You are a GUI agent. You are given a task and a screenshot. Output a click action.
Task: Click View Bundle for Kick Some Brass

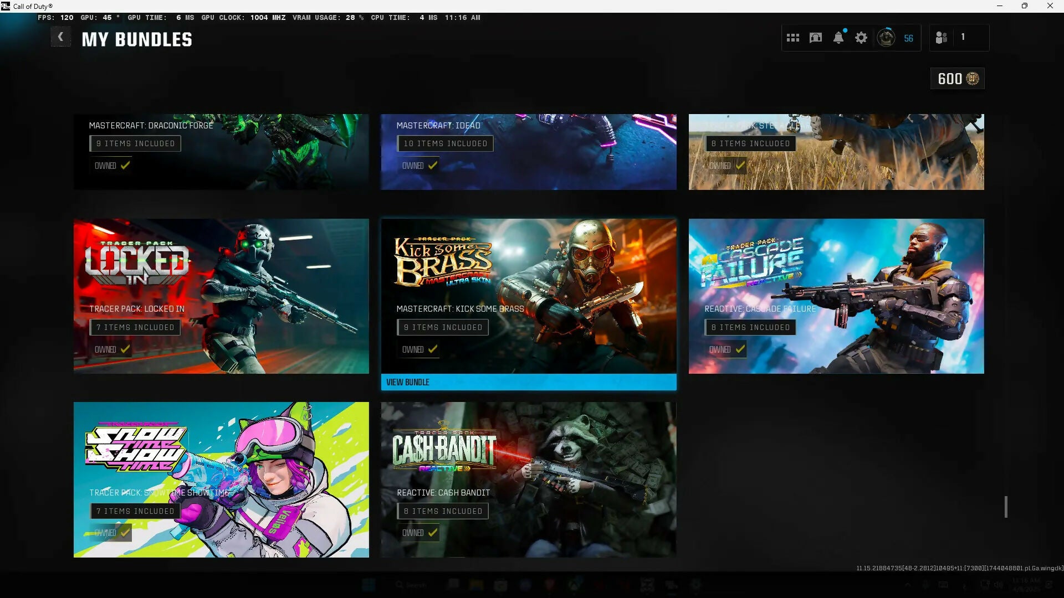tap(529, 382)
